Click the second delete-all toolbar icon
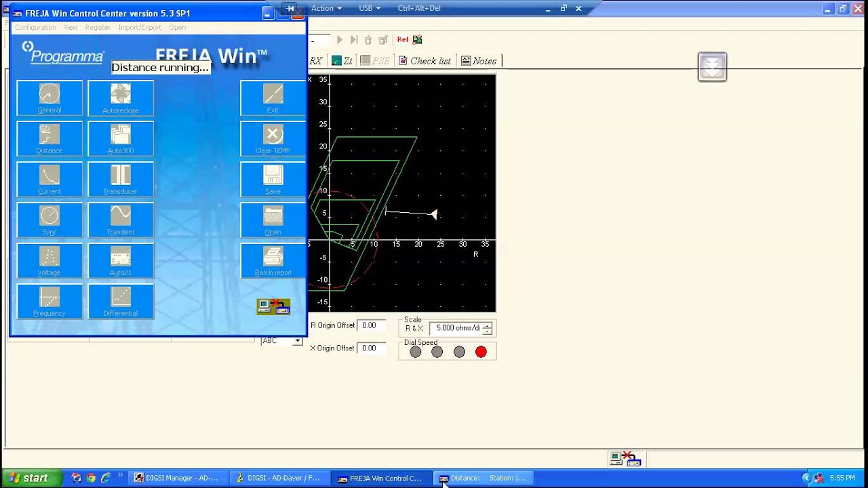 (383, 40)
